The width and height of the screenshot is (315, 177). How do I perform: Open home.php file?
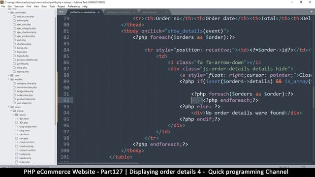click(x=22, y=48)
